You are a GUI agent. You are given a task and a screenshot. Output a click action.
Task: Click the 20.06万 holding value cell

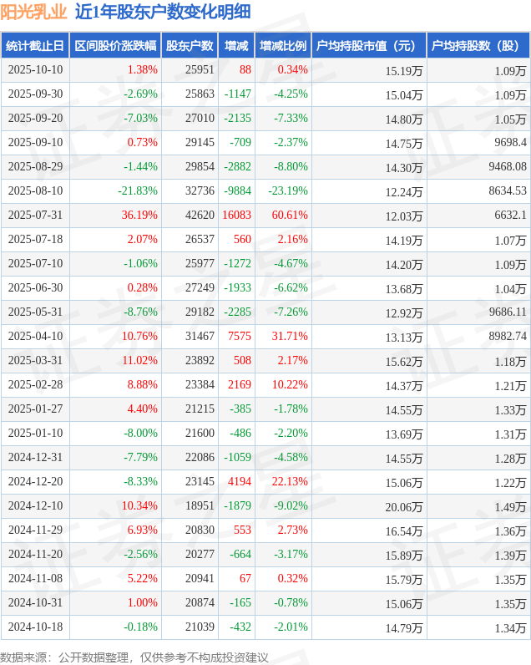404,507
